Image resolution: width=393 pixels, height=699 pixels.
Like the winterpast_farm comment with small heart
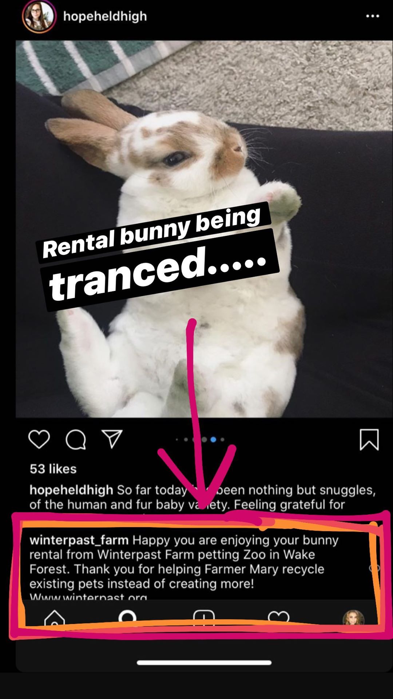click(x=374, y=568)
